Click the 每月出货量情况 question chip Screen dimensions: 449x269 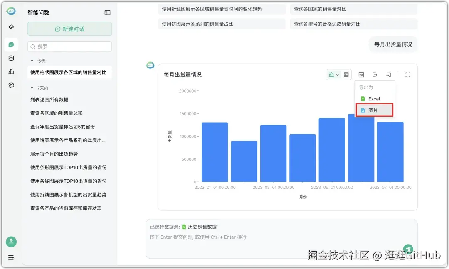[x=393, y=44]
